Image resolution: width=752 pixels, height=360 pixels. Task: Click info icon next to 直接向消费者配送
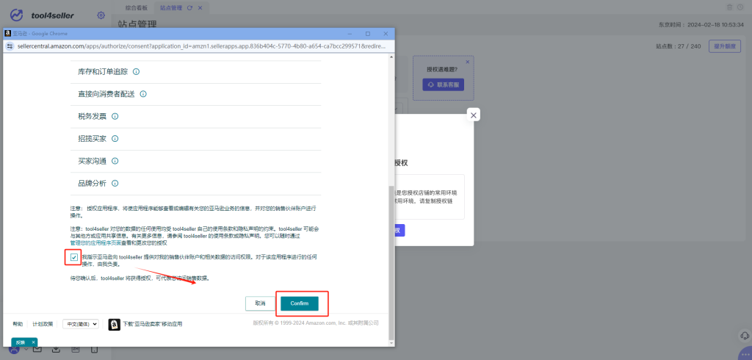click(143, 94)
